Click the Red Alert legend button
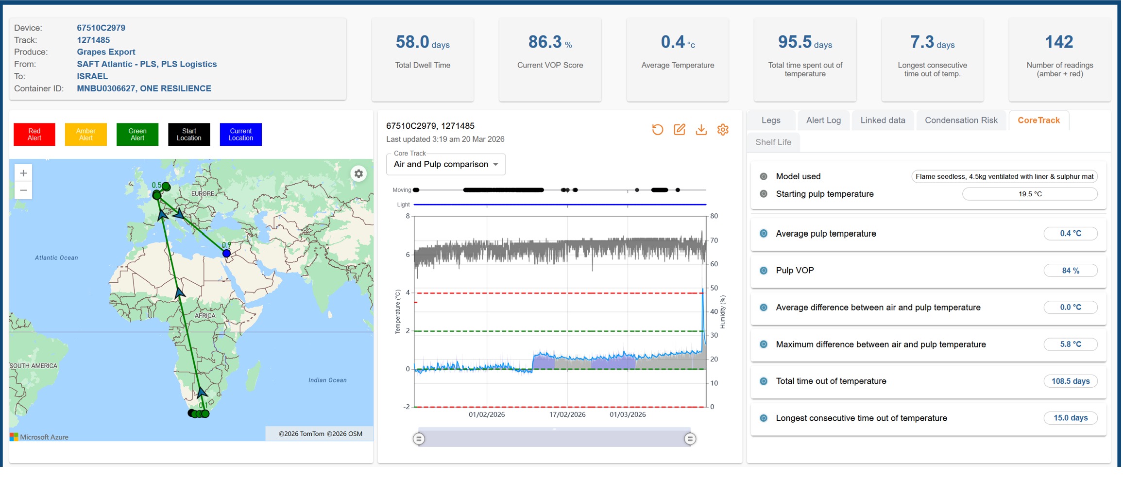1123x480 pixels. click(34, 135)
